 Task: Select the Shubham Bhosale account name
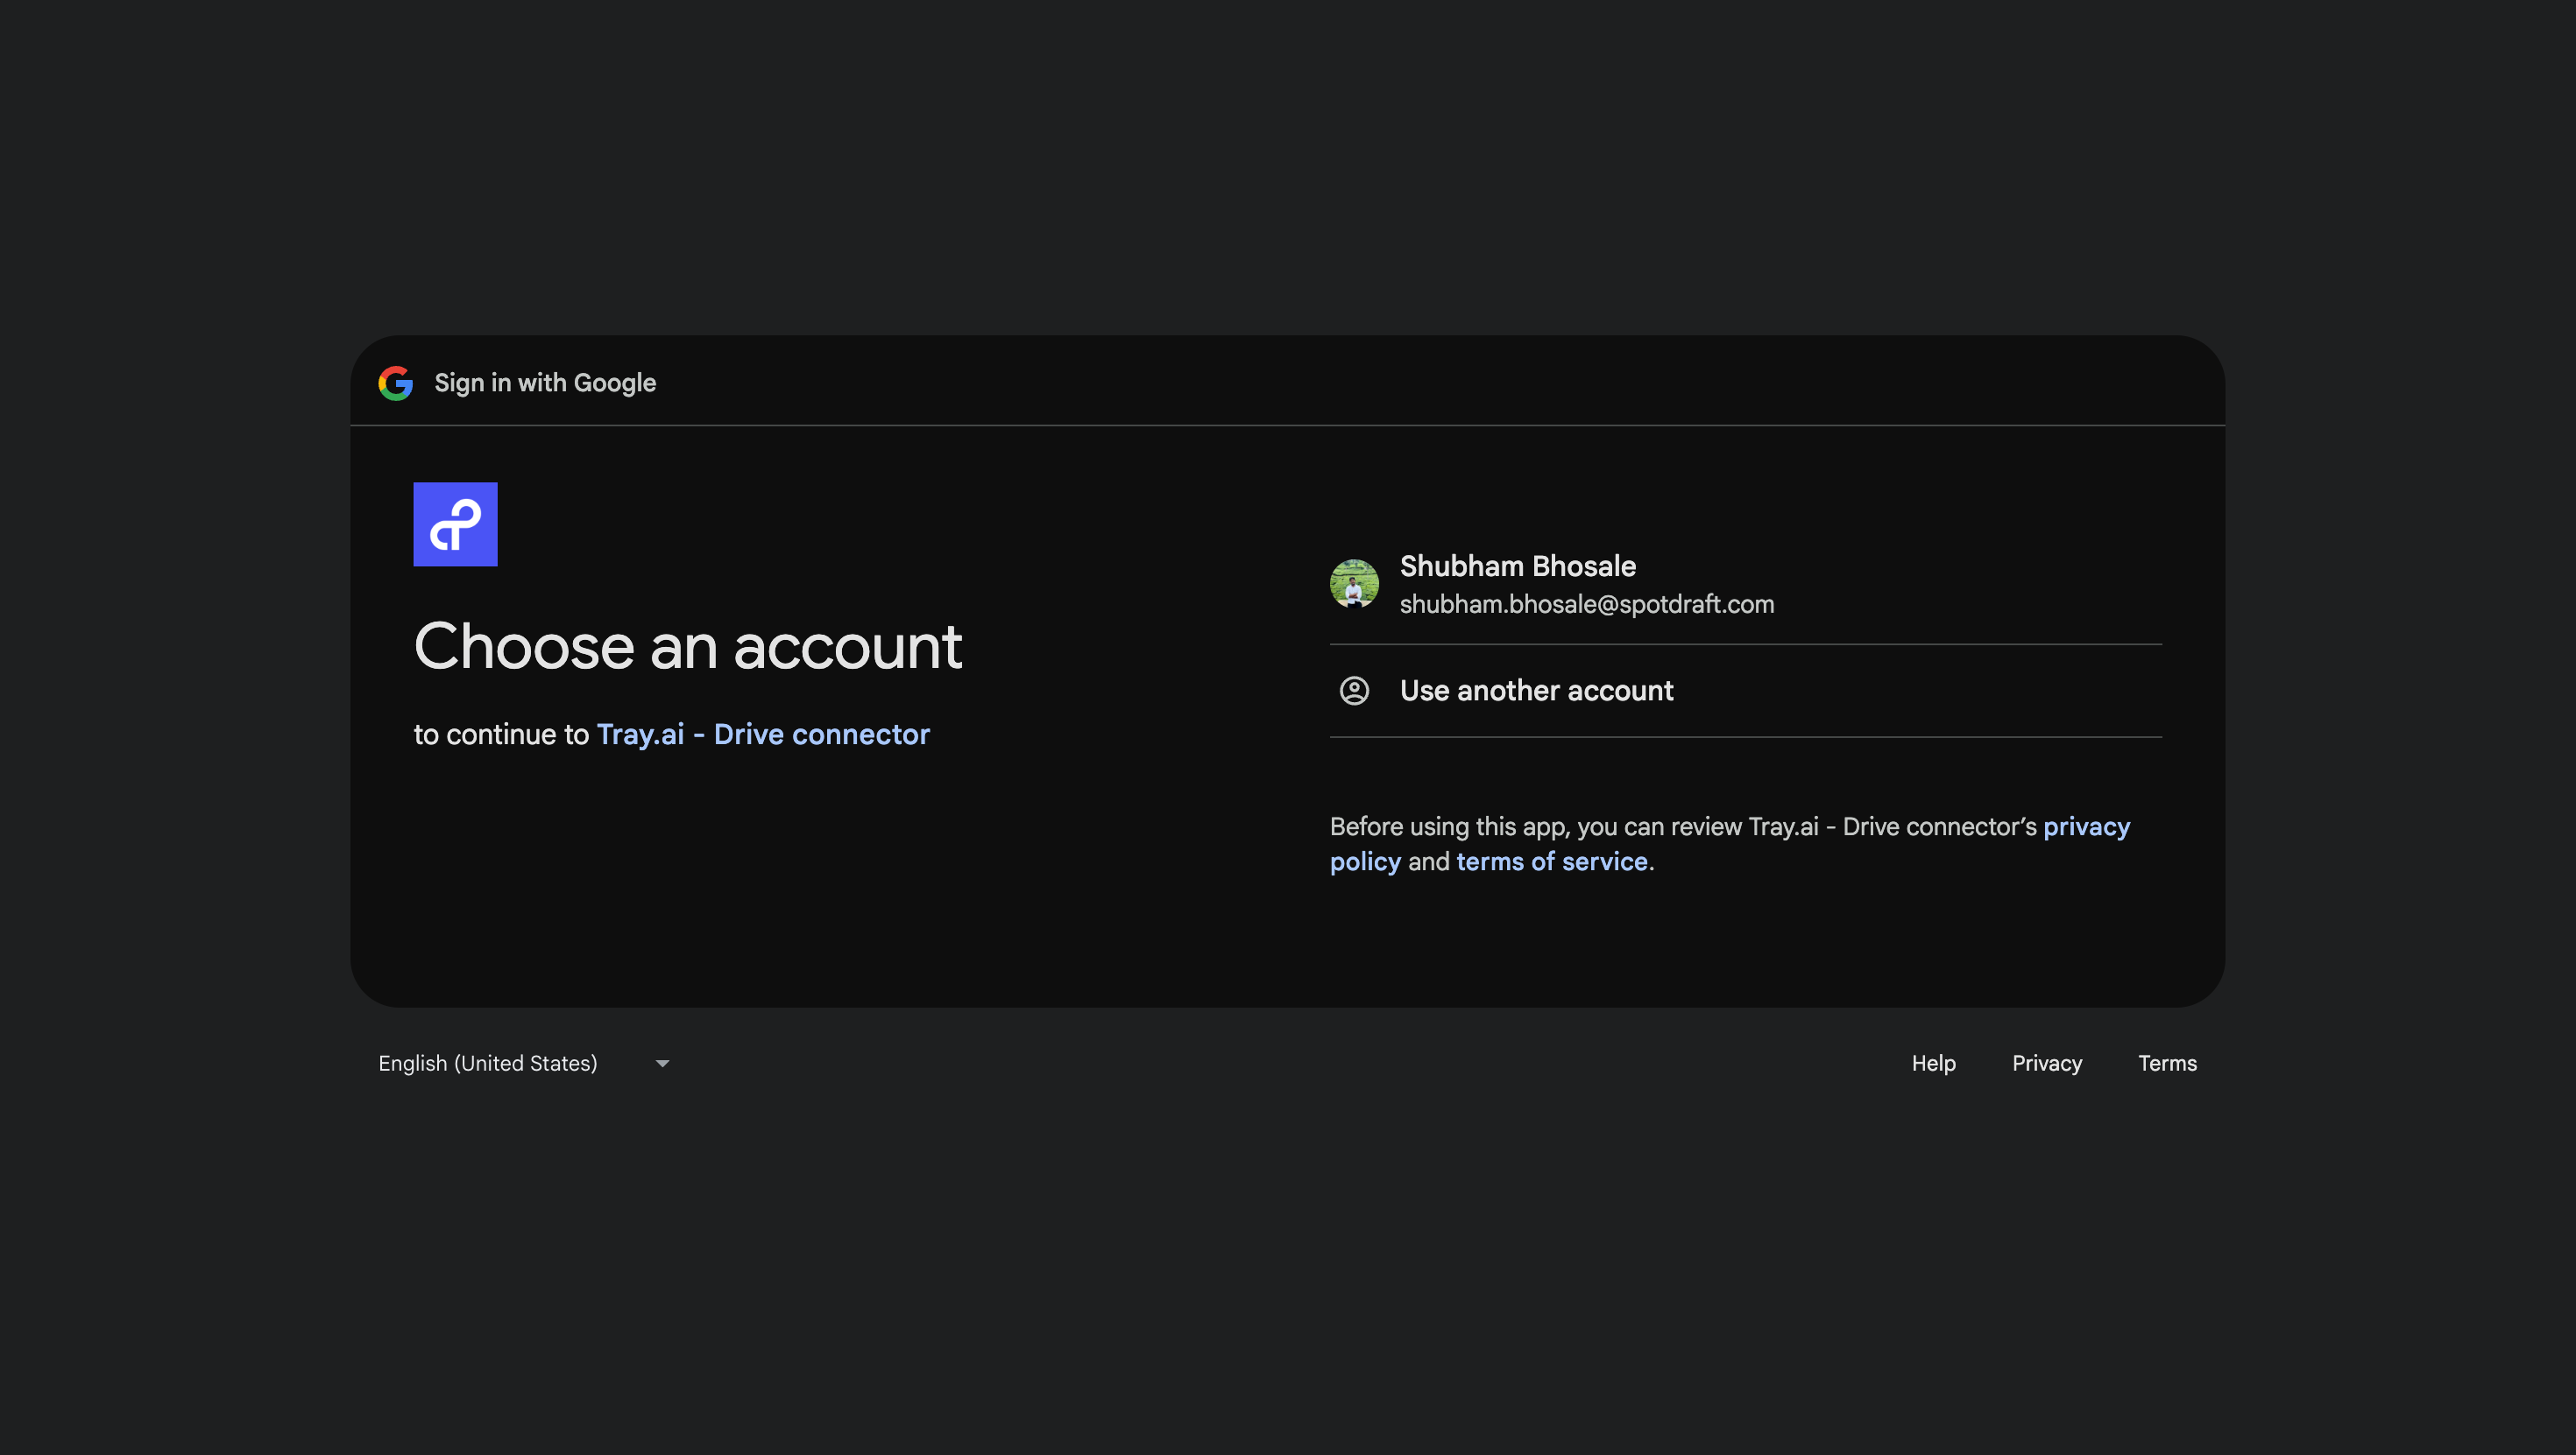pyautogui.click(x=1517, y=566)
